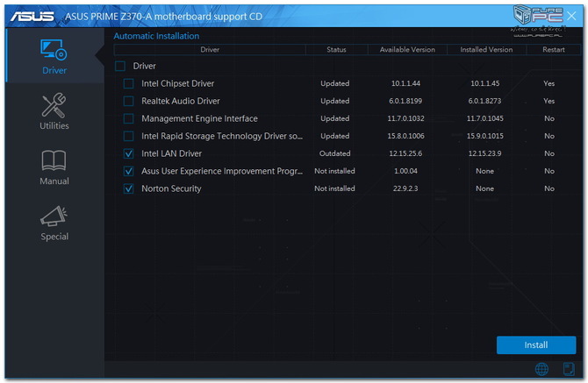Click available version 12.15.25.6
Screen dimensions: 588x383
pos(405,153)
